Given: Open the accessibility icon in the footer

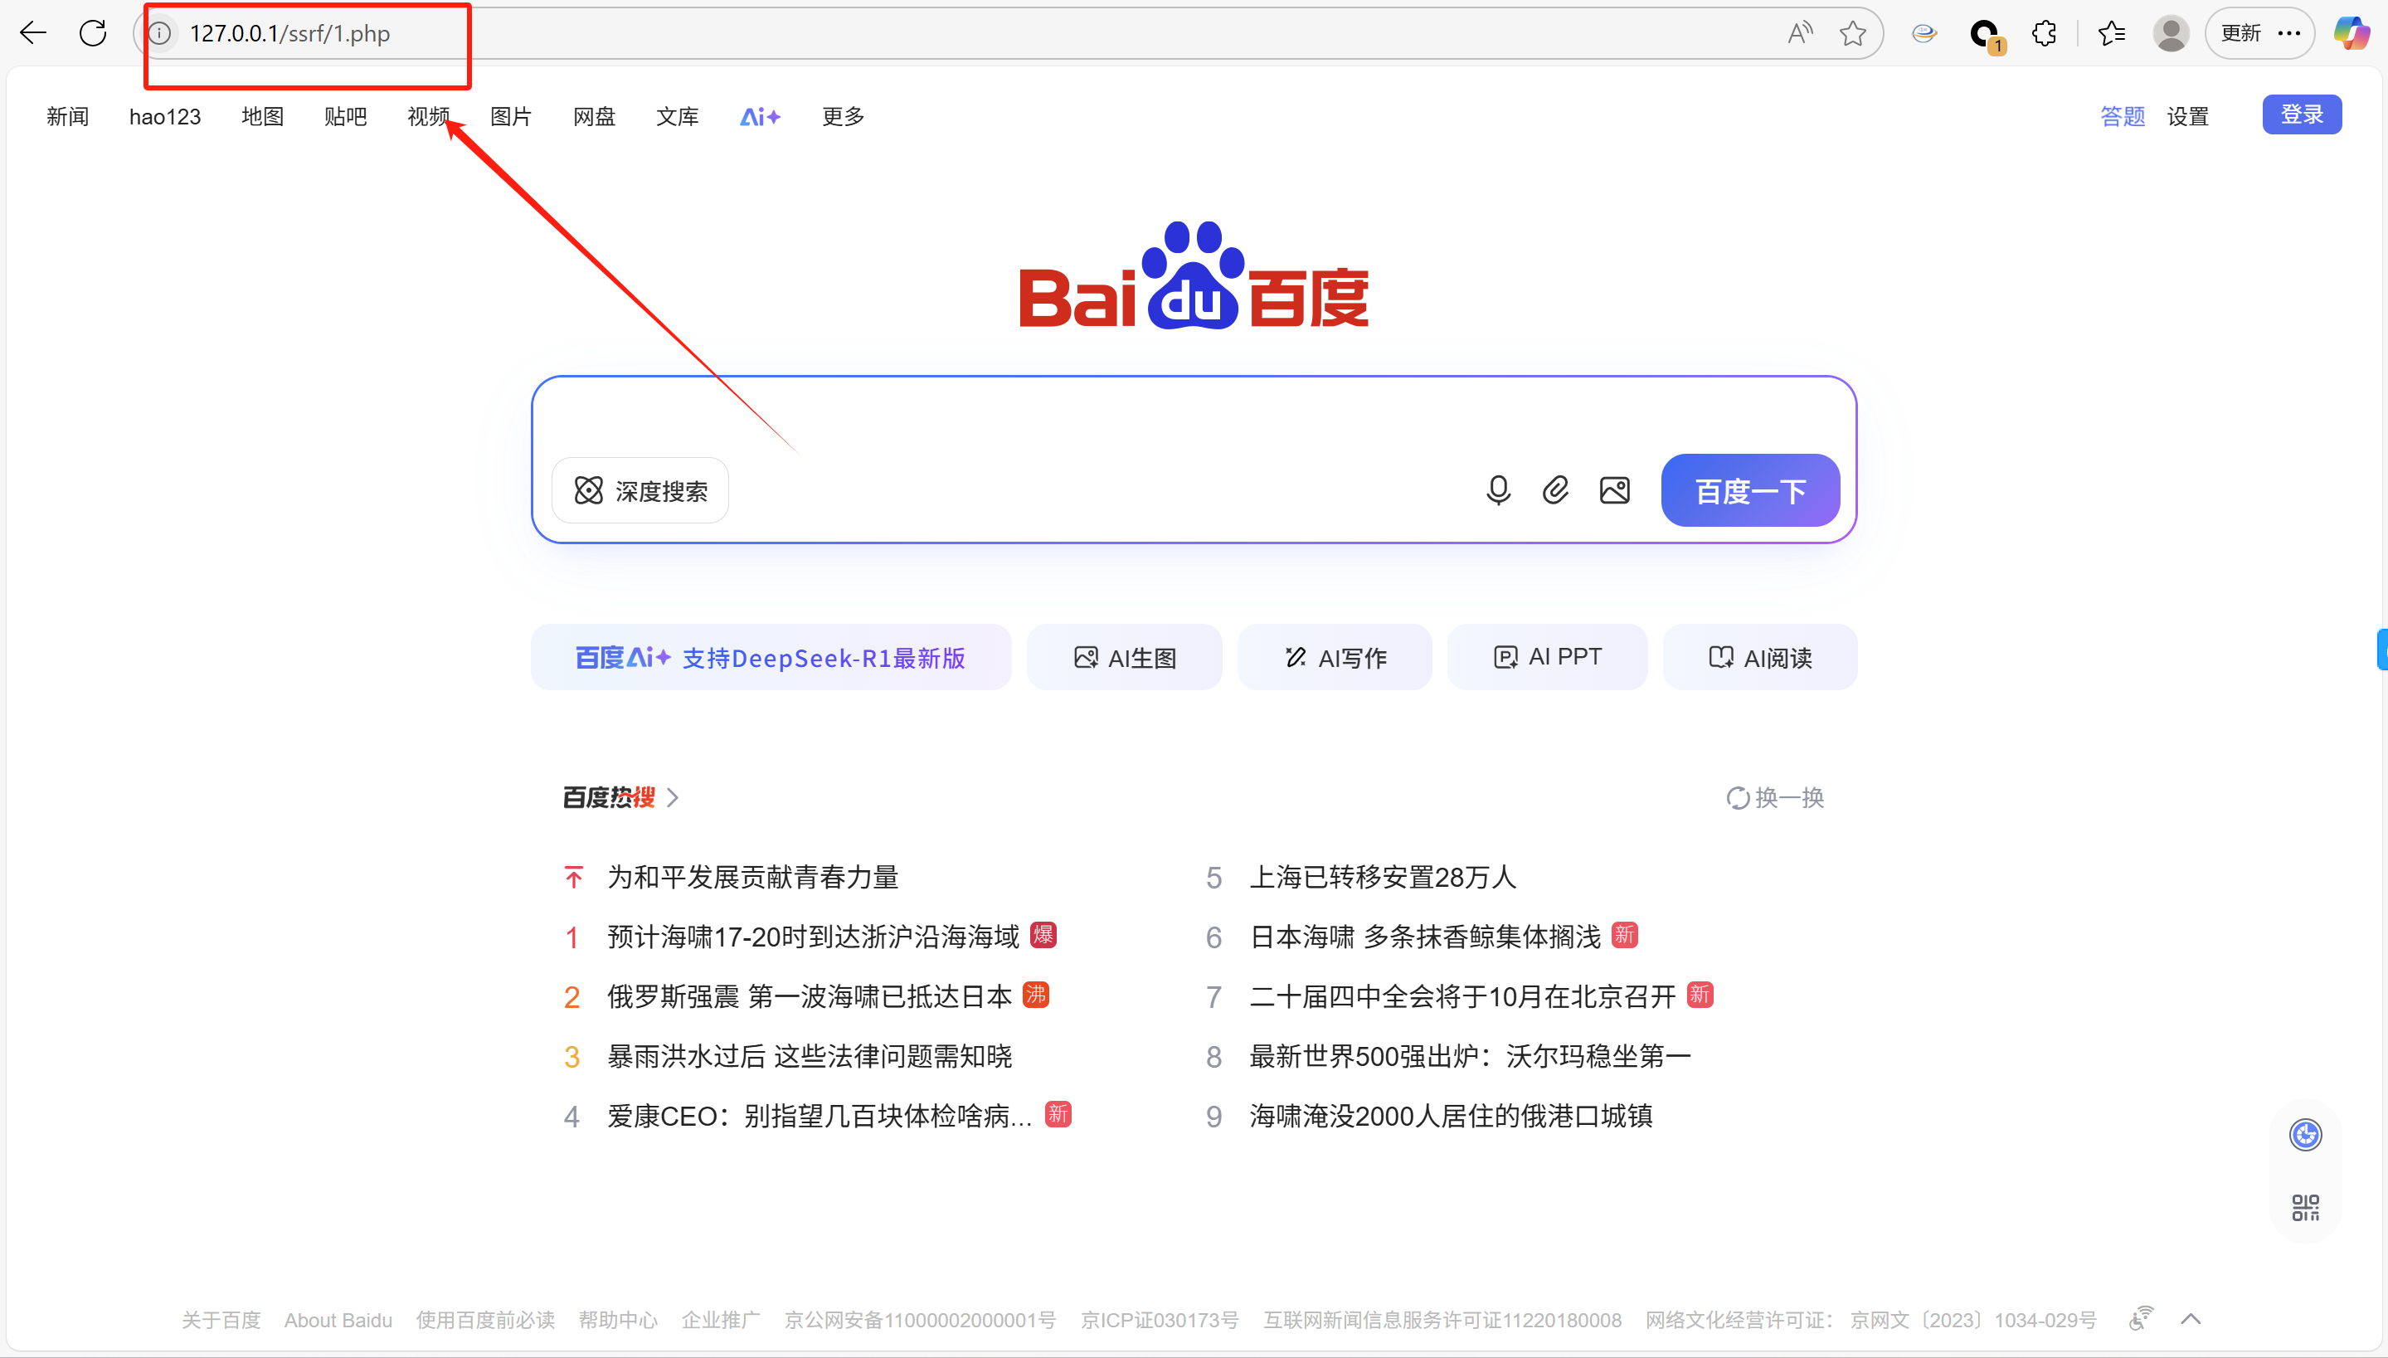Looking at the screenshot, I should (x=2141, y=1318).
